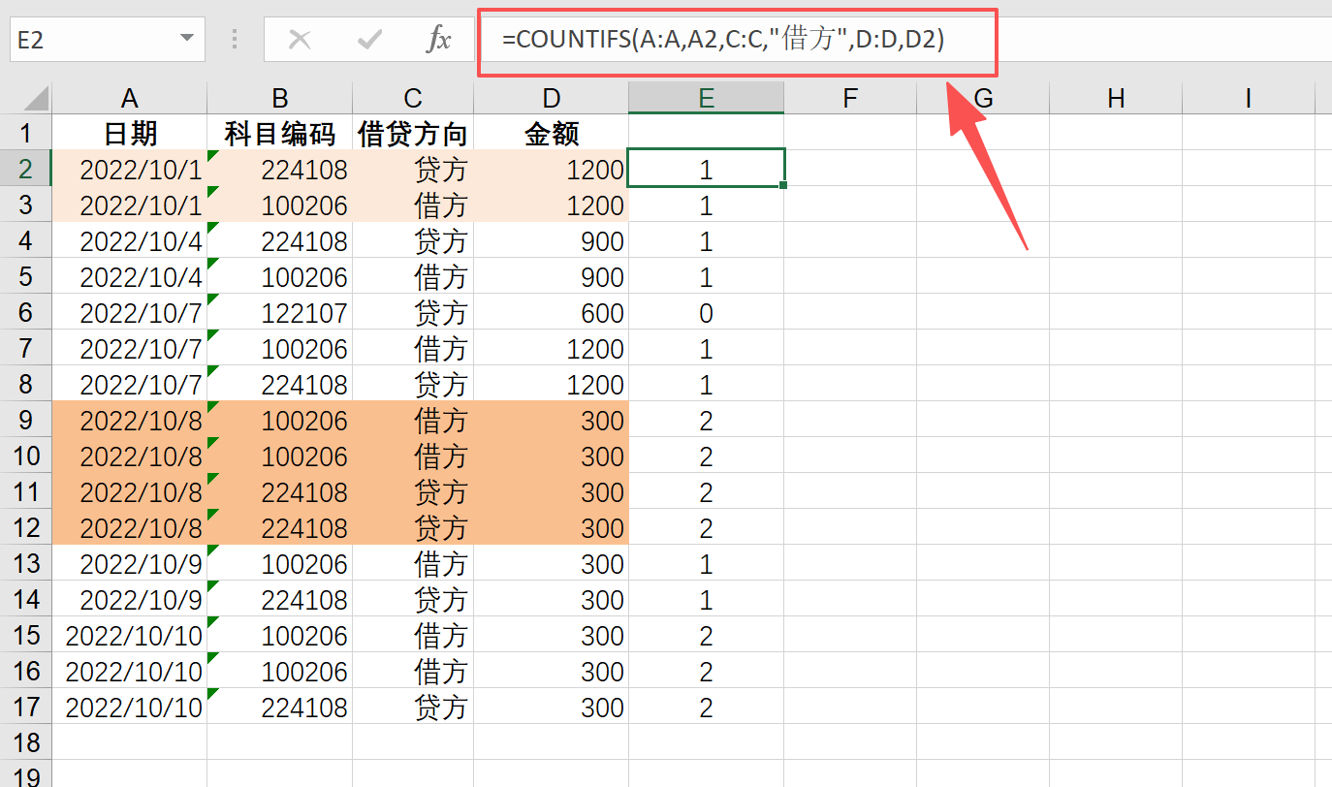Select the 金额 header cell D1
Viewport: 1332px width, 787px height.
[x=551, y=133]
